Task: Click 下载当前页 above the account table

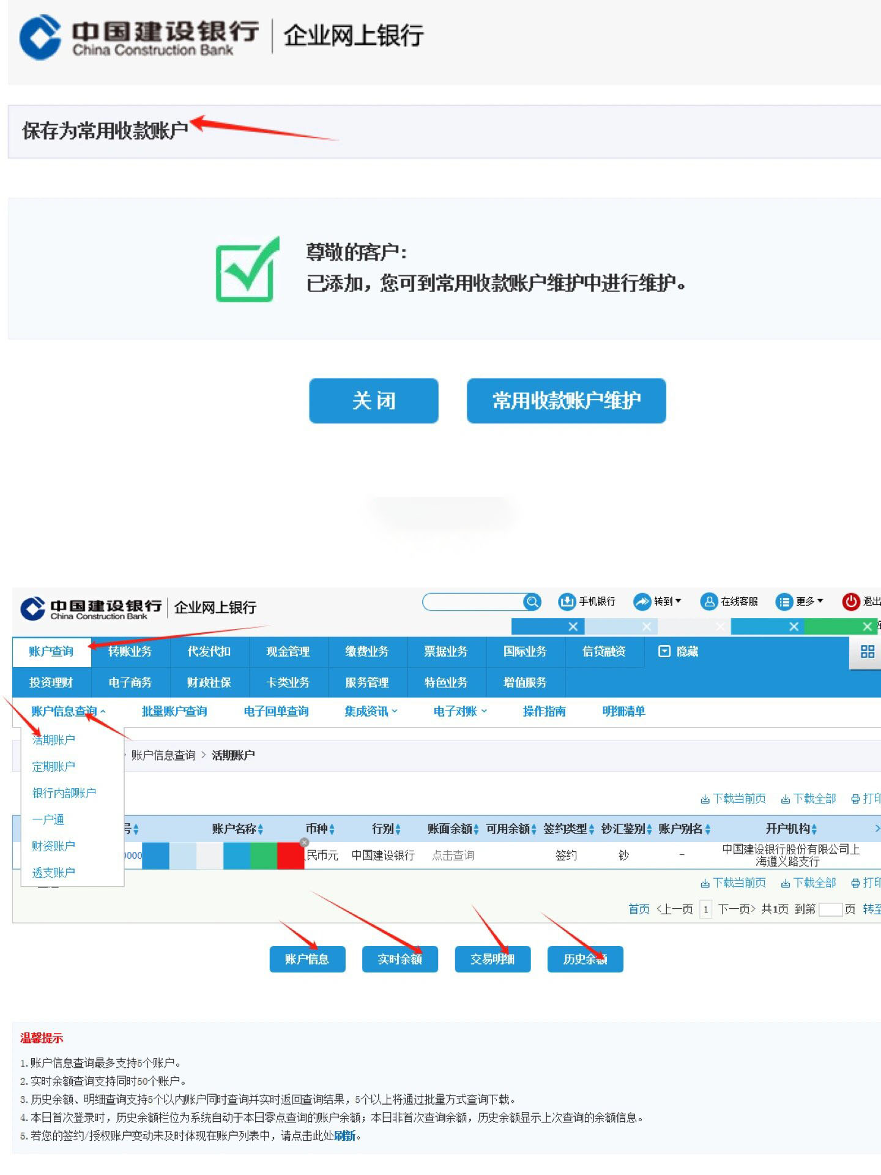Action: [733, 799]
